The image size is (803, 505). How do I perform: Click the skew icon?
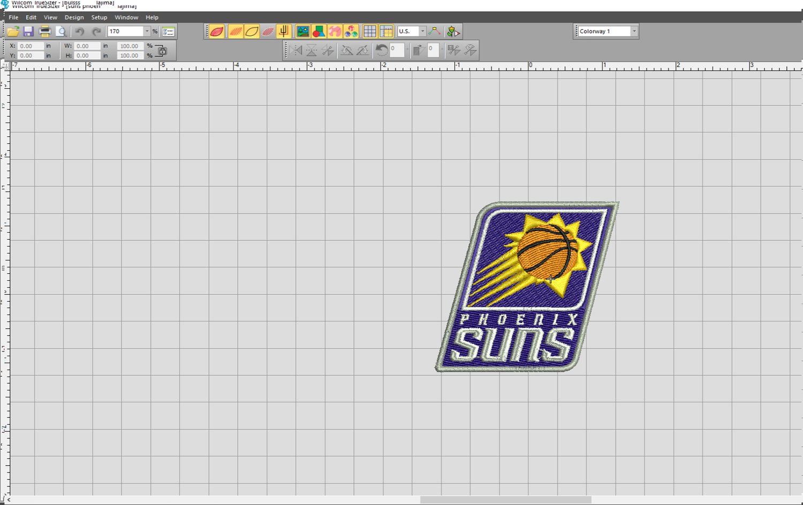419,50
